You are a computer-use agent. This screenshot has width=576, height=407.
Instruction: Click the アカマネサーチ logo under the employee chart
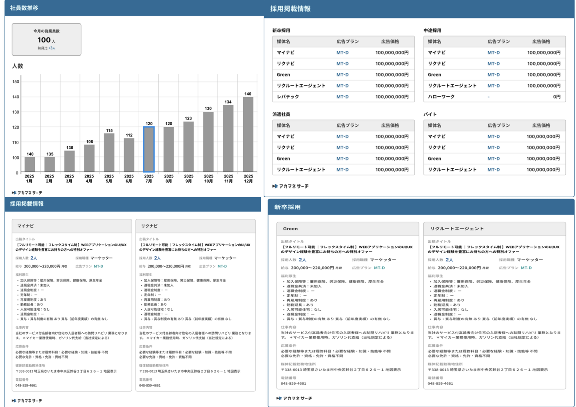pyautogui.click(x=27, y=193)
